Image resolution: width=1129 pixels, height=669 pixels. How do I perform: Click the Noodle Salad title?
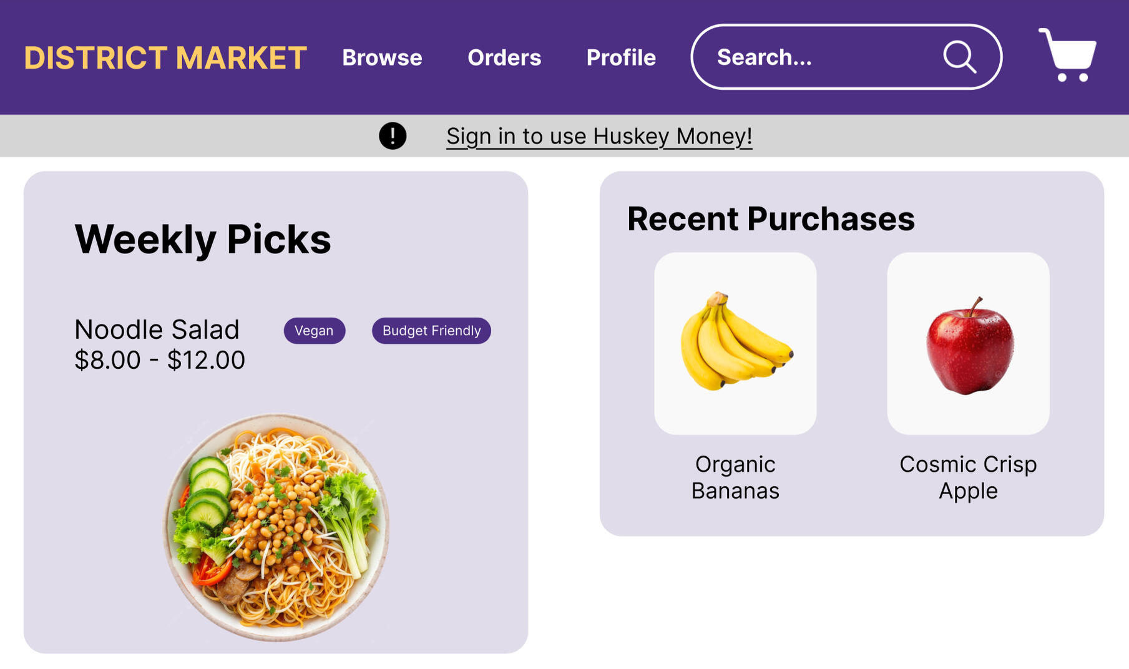click(157, 330)
